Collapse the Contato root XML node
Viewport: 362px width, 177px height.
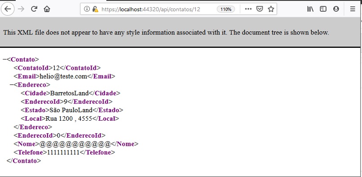coord(4,59)
